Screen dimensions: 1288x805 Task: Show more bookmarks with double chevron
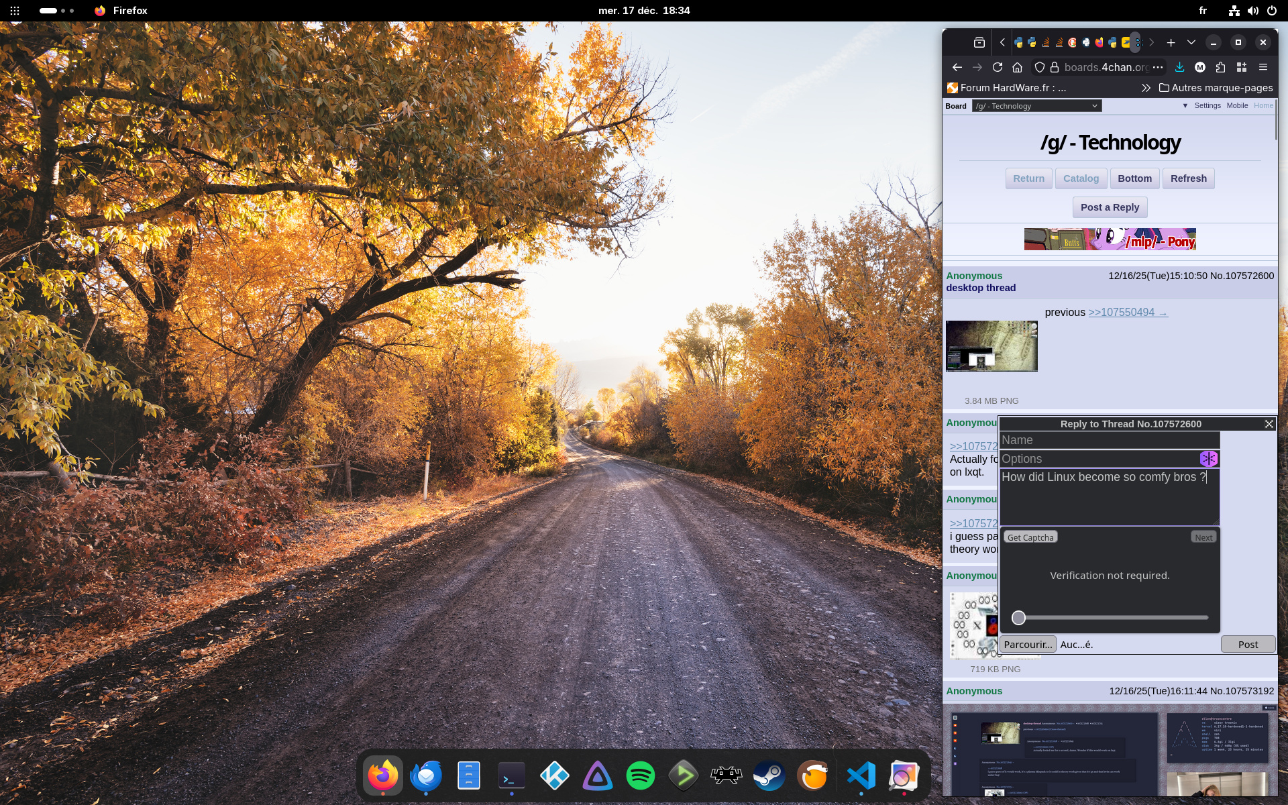(1146, 88)
